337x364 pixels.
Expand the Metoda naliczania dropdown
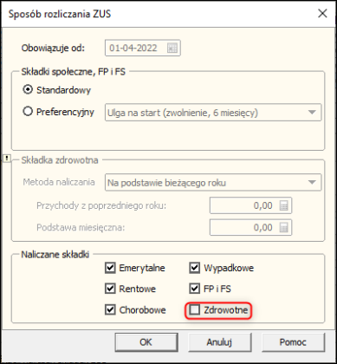click(213, 183)
